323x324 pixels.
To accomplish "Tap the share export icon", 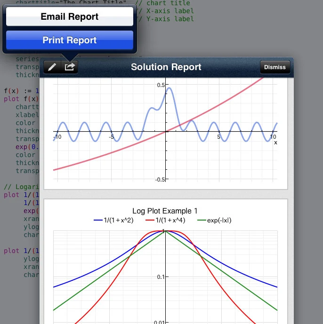I will pos(70,67).
